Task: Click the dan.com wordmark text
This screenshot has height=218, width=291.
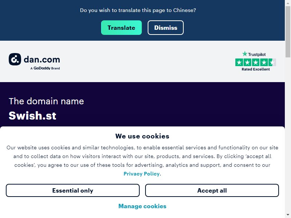Action: tap(42, 60)
